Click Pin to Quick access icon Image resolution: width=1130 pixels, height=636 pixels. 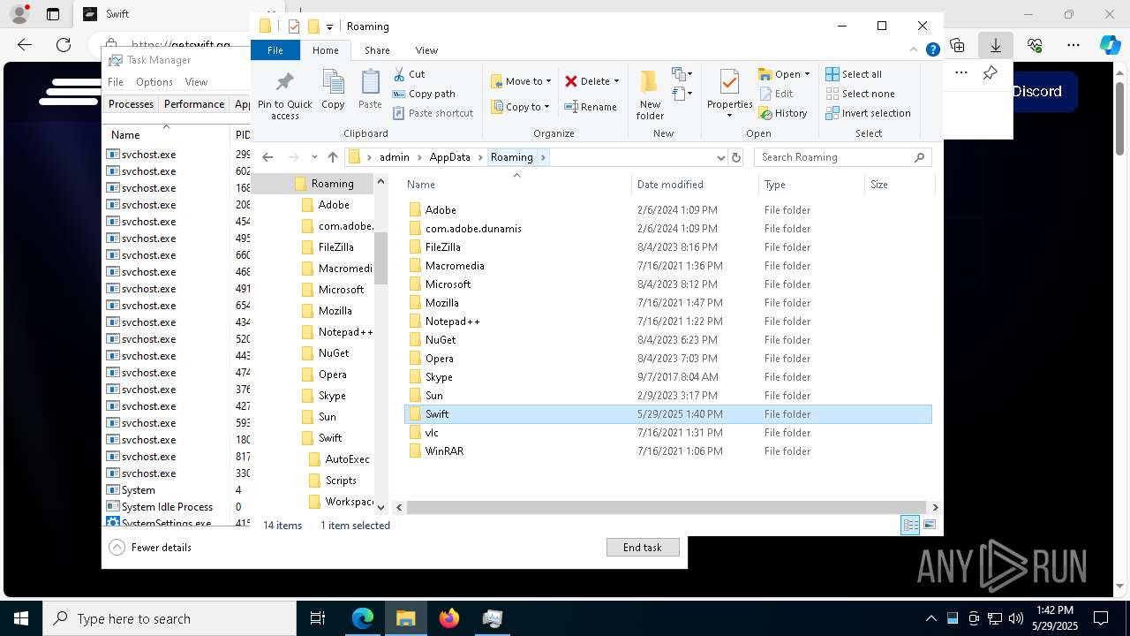click(x=284, y=95)
